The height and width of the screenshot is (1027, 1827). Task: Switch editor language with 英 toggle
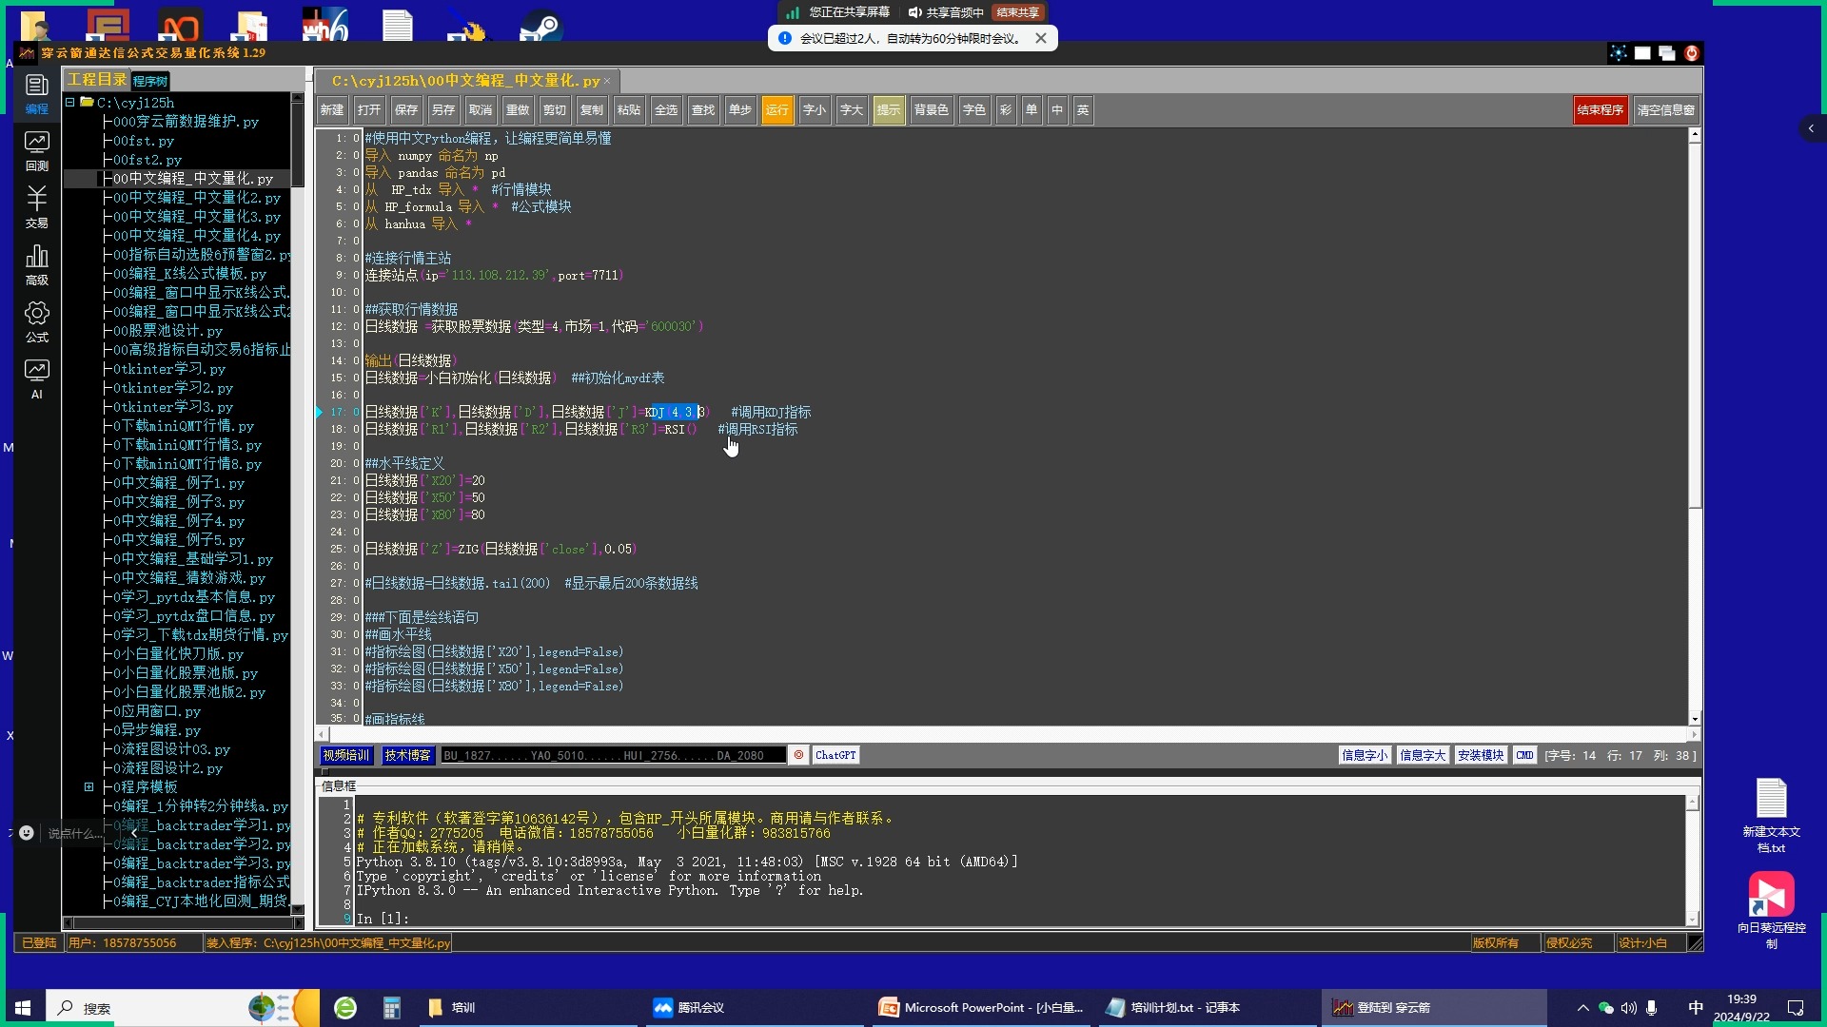1082,110
